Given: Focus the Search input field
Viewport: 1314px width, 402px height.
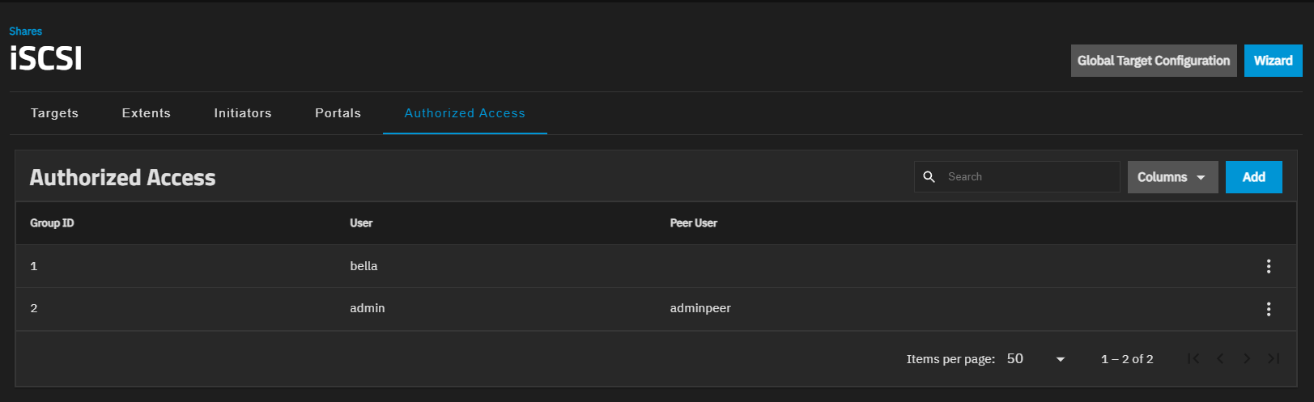Looking at the screenshot, I should [1028, 177].
